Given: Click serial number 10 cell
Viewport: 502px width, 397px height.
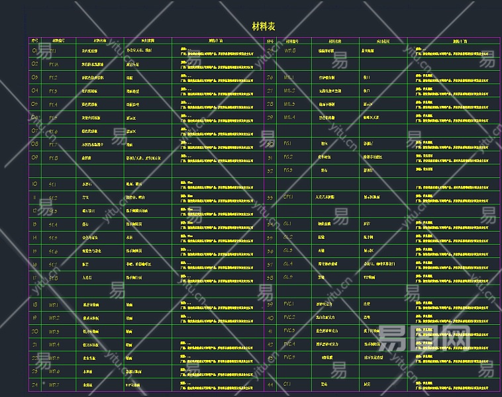Looking at the screenshot, I should click(x=35, y=184).
